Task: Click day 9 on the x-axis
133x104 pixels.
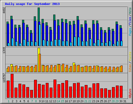Action: coord(40,101)
